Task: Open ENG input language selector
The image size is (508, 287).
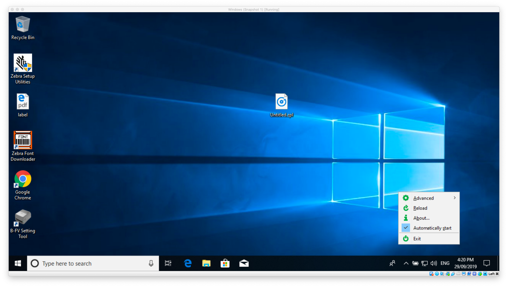Action: point(445,263)
